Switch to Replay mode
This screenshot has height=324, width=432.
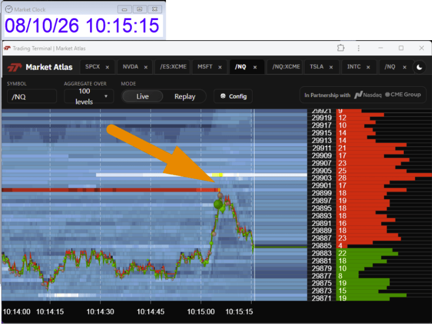coord(185,96)
